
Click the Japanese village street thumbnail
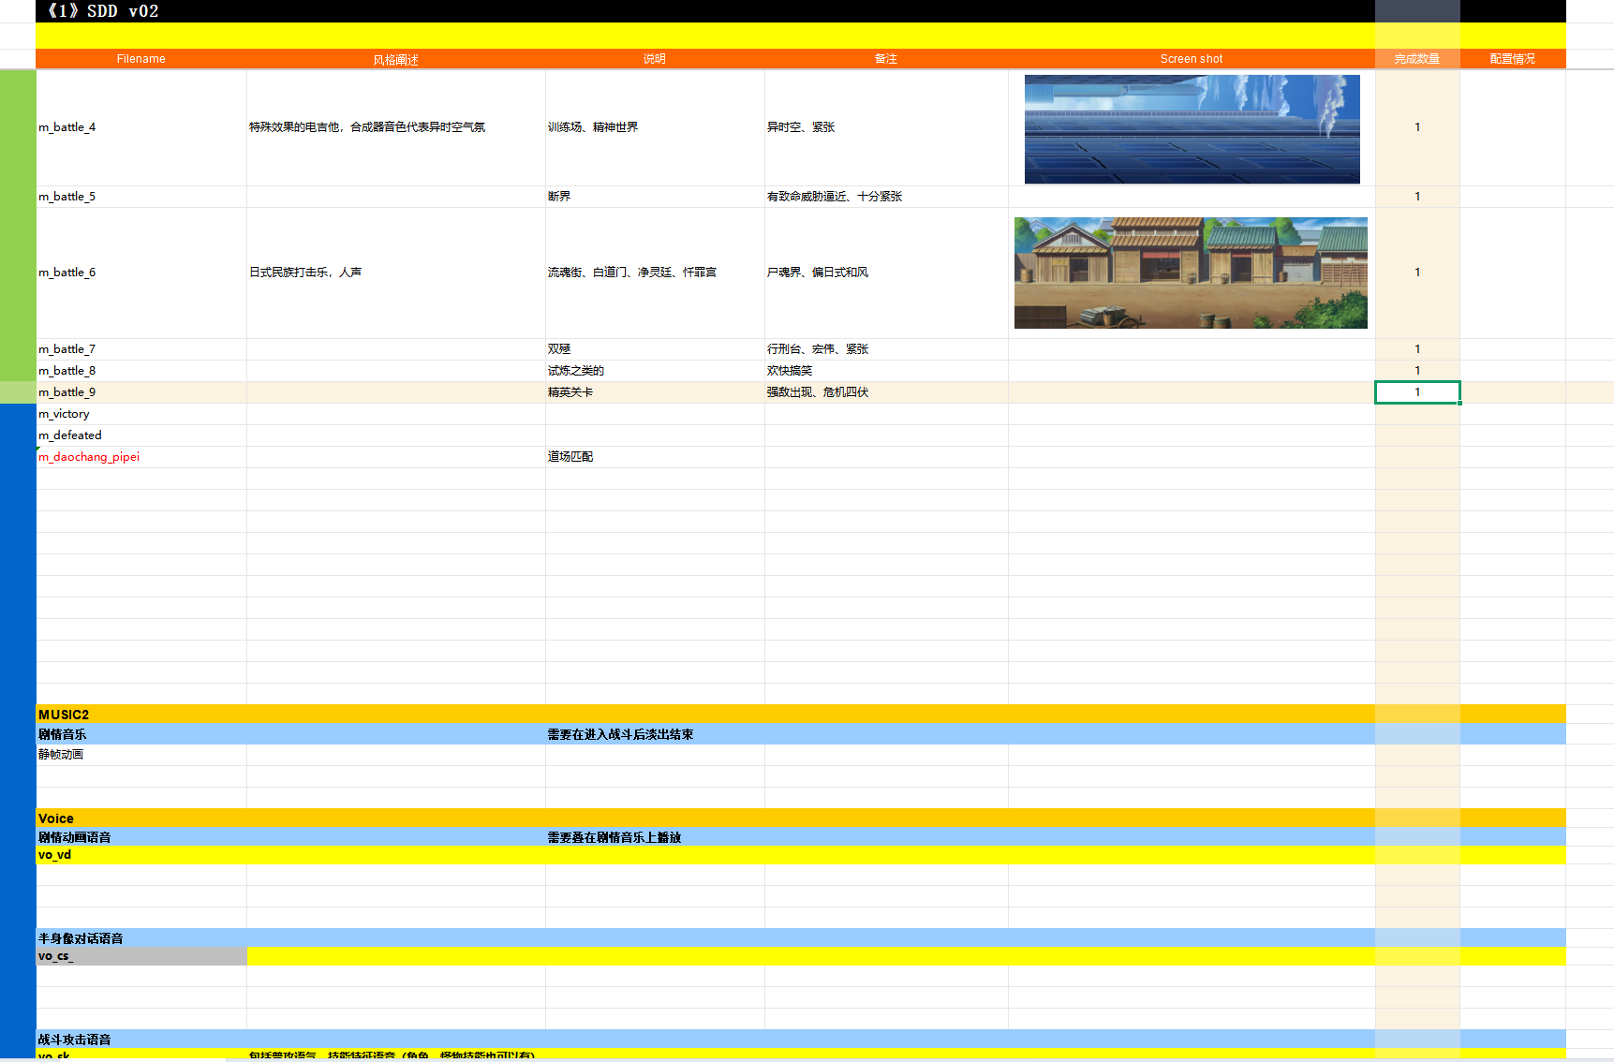coord(1191,273)
